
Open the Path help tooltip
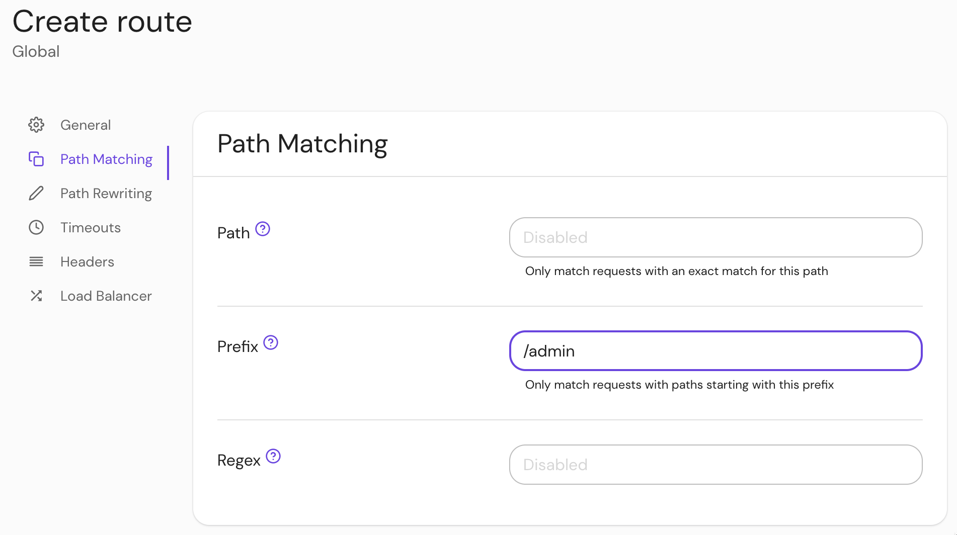click(x=263, y=229)
